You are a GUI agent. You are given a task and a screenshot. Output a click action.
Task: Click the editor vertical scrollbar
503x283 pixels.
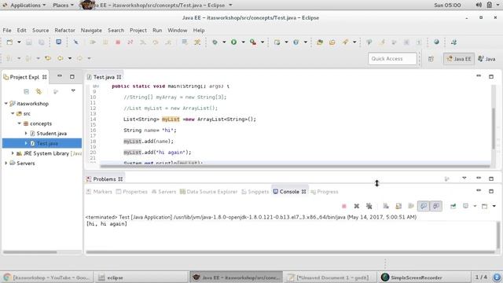click(494, 128)
